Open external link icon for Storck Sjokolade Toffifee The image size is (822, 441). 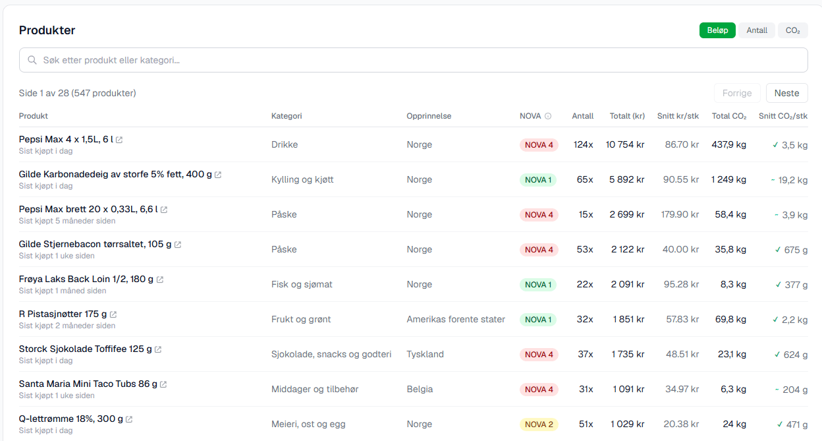tap(158, 349)
